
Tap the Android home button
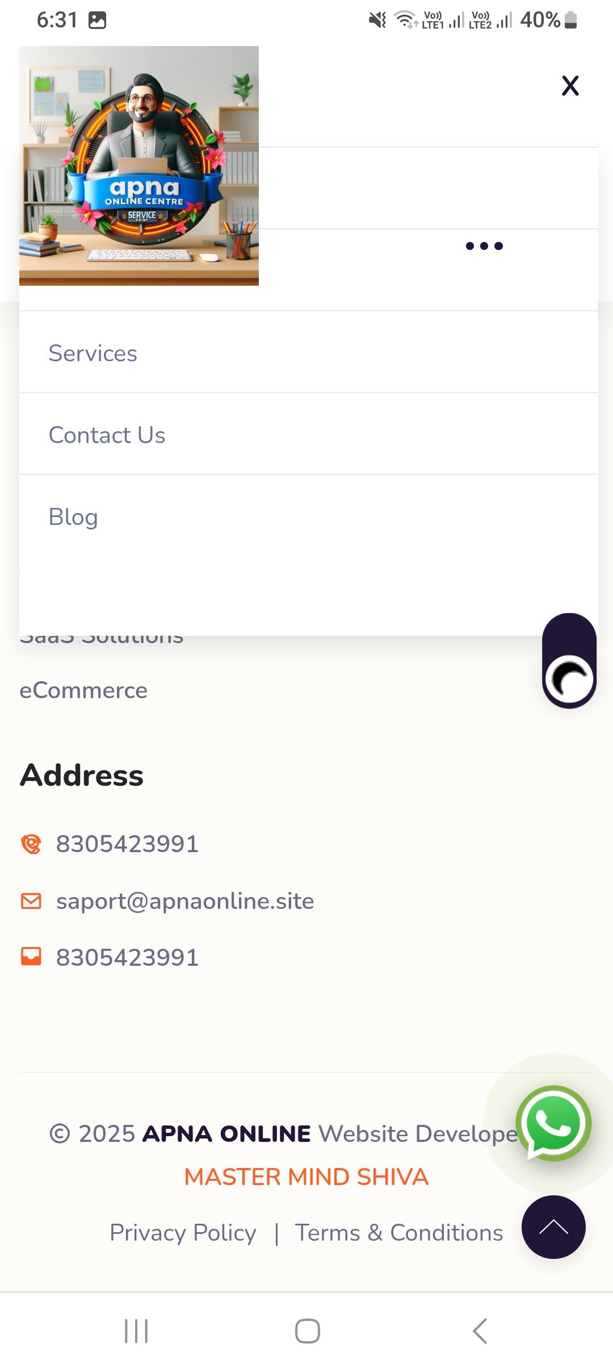coord(307,1331)
